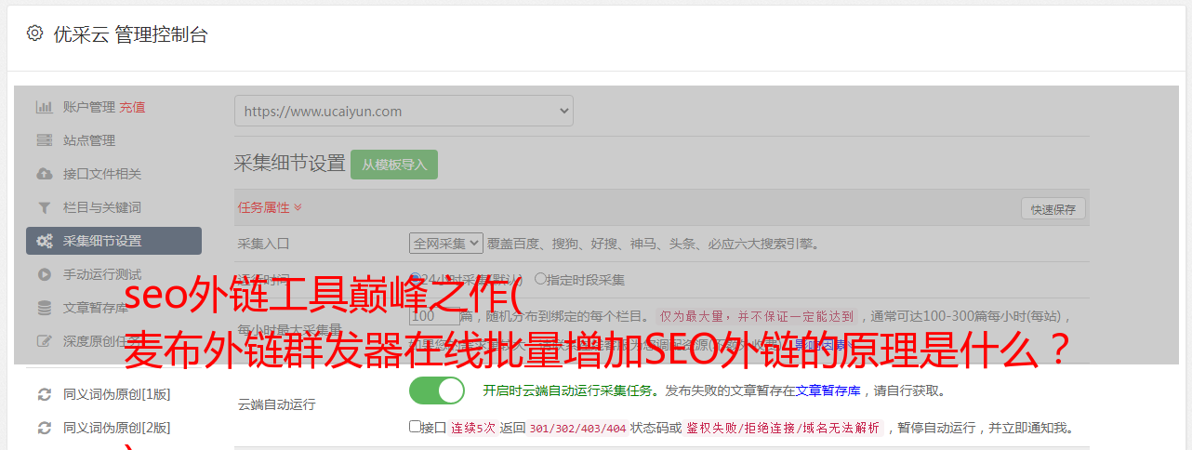Click the refresh icon for 同义词伪原创[1版]
The width and height of the screenshot is (1192, 450).
44,394
